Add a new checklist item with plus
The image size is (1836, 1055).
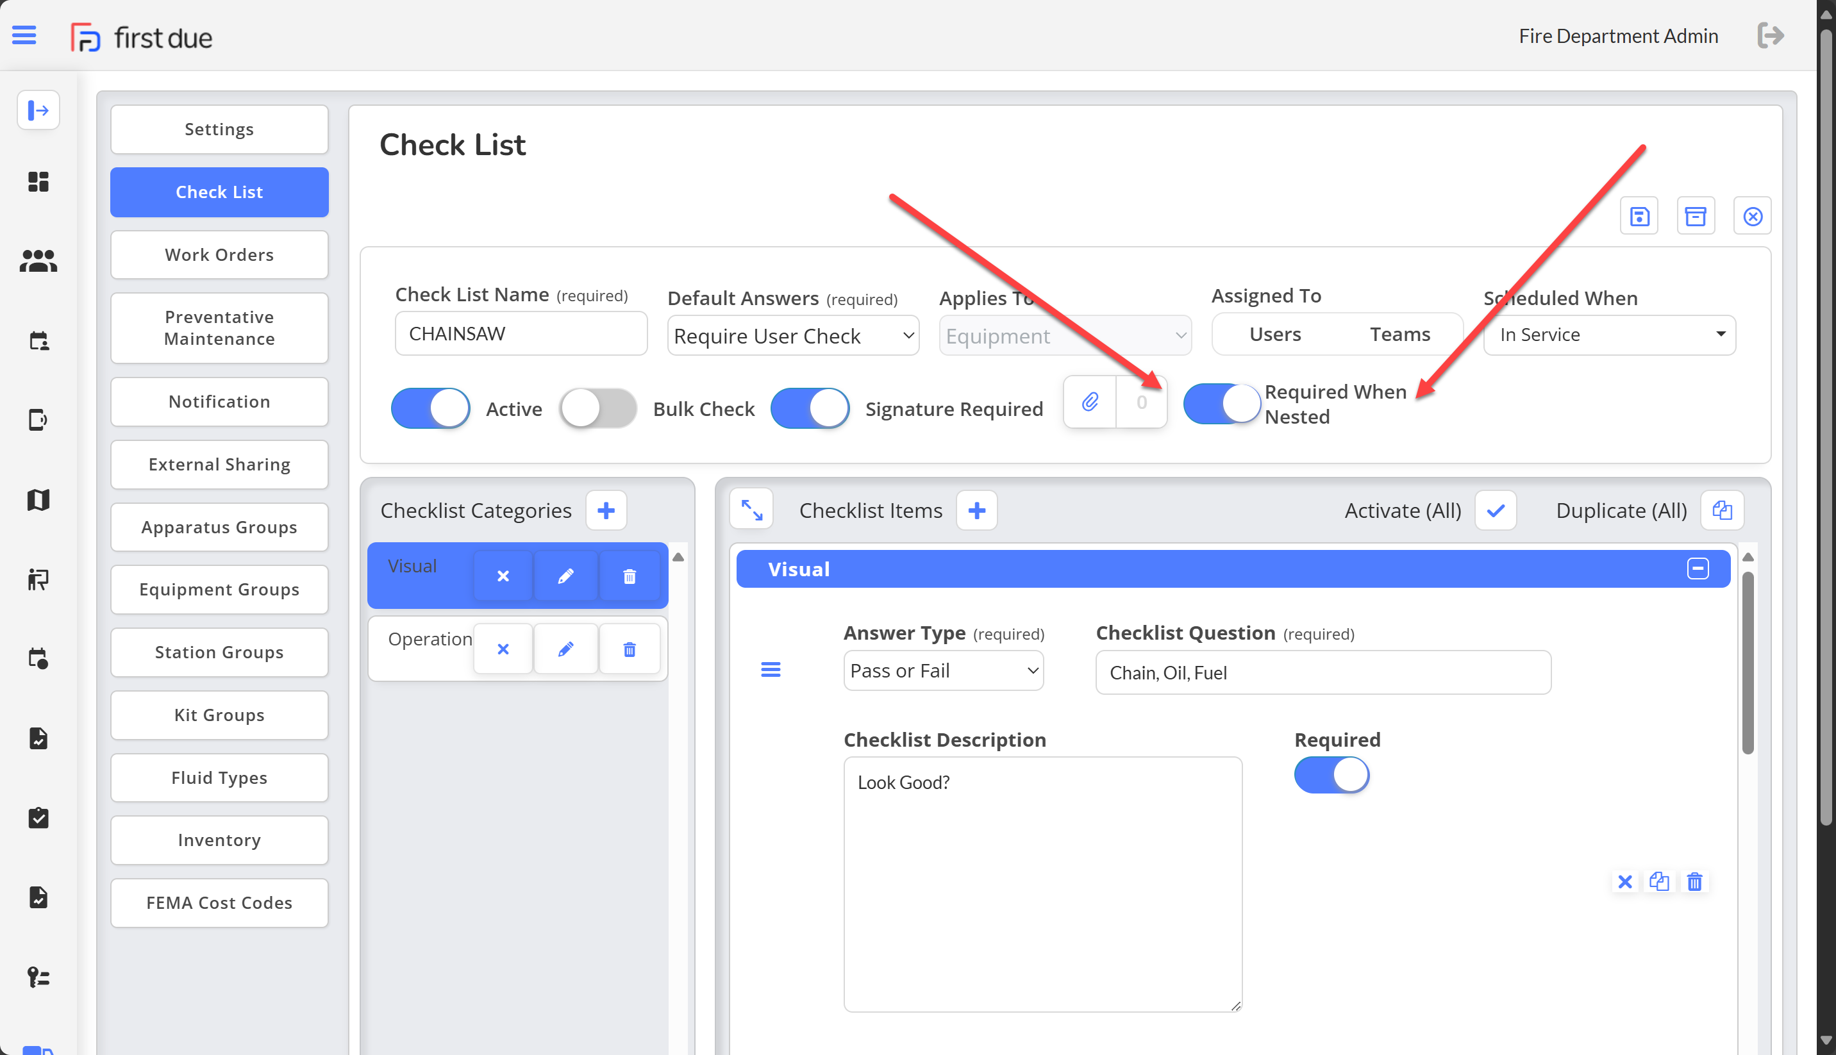pyautogui.click(x=976, y=511)
